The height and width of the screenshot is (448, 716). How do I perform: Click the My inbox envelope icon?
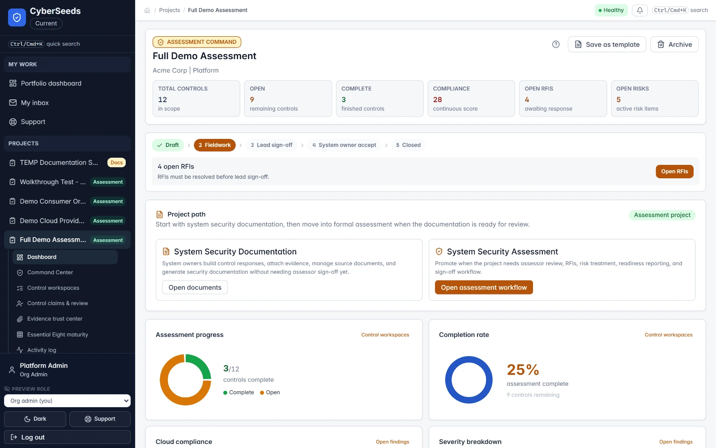[13, 103]
